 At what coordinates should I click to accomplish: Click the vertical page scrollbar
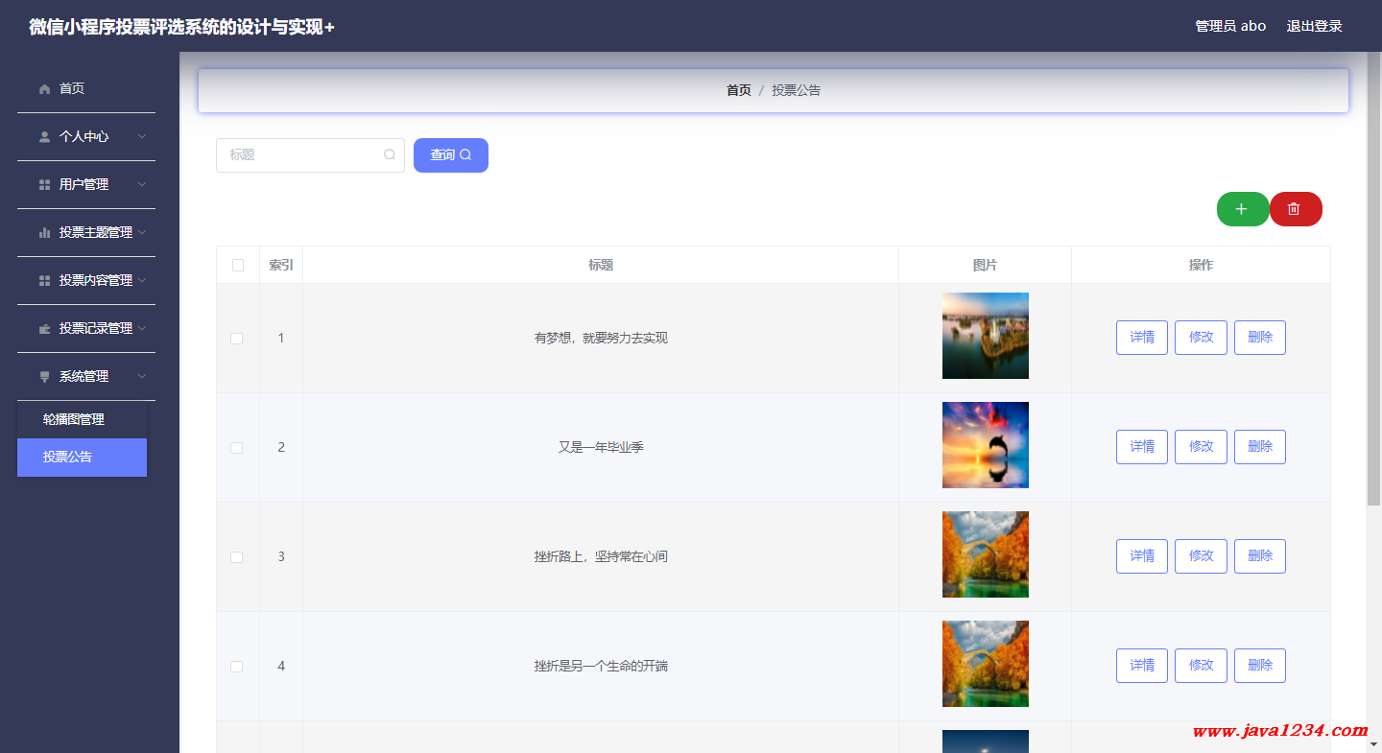pos(1373,278)
